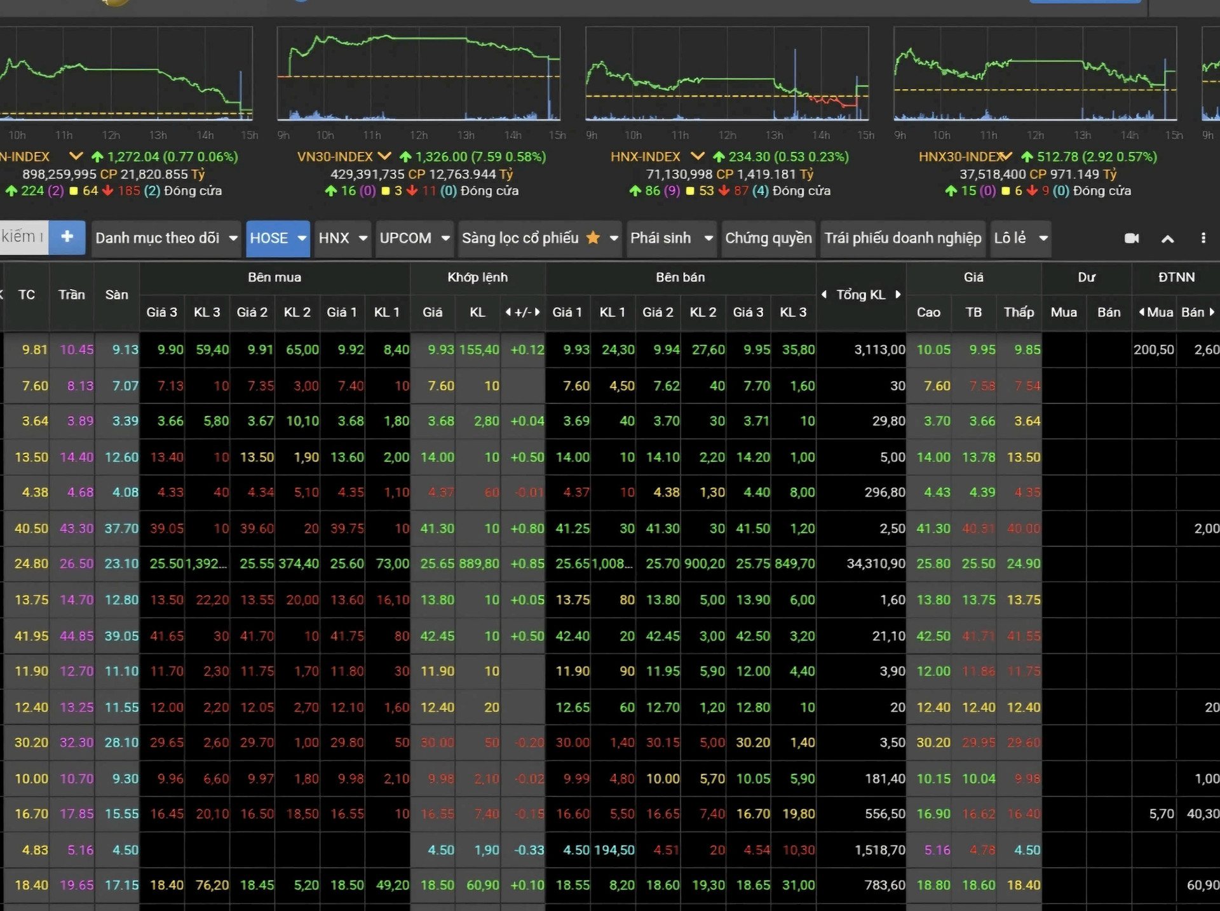Screen dimensions: 1220x911
Task: Open the Phái sinh dropdown
Action: pos(672,238)
